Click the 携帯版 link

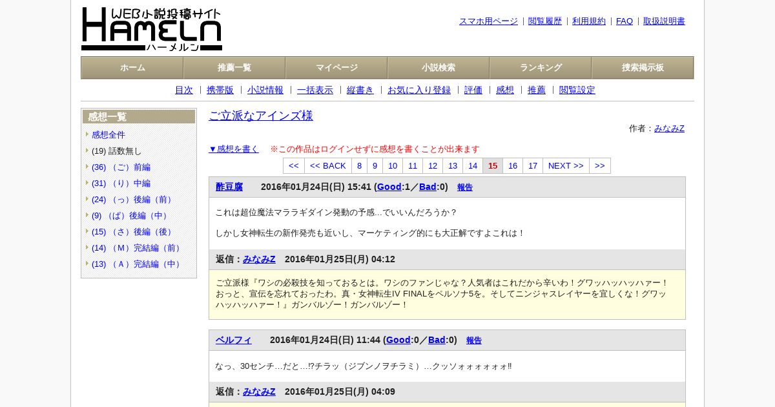220,90
